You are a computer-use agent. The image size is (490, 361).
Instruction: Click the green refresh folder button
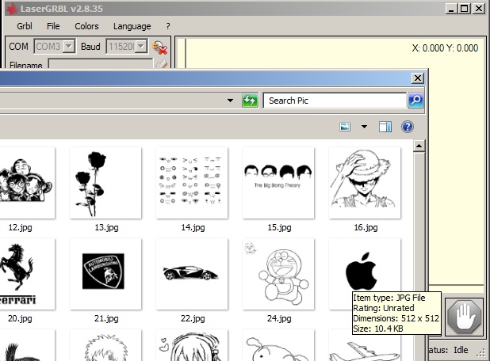coord(250,101)
